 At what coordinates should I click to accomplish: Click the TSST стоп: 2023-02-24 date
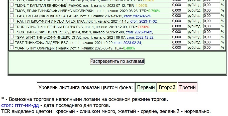click(128, 43)
